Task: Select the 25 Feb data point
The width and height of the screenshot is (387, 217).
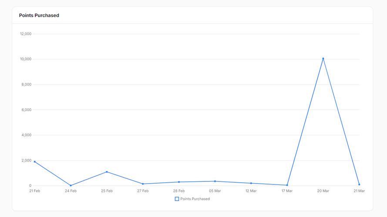Action: (107, 172)
